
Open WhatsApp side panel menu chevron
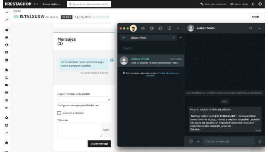(178, 28)
